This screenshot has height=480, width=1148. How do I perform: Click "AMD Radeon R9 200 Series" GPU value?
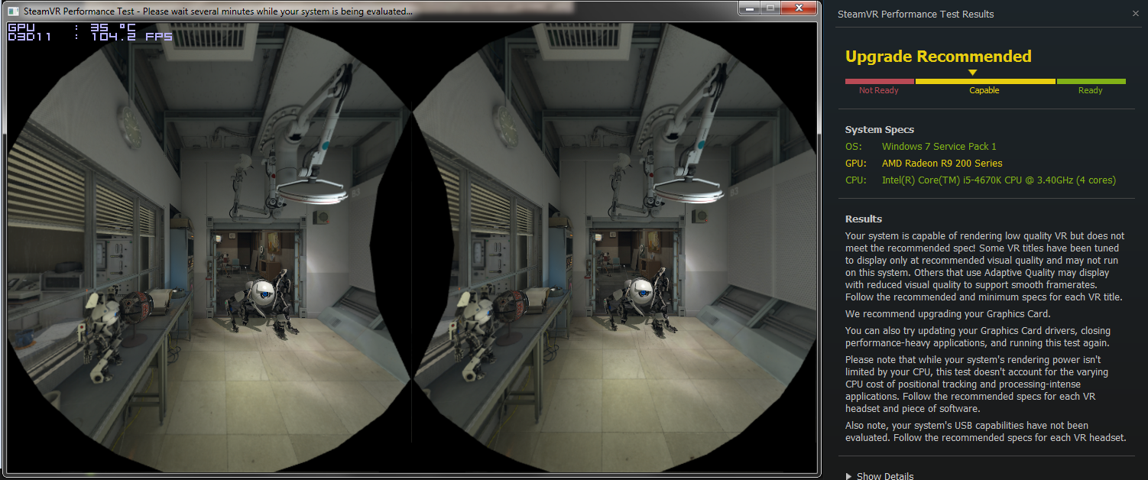click(x=942, y=163)
